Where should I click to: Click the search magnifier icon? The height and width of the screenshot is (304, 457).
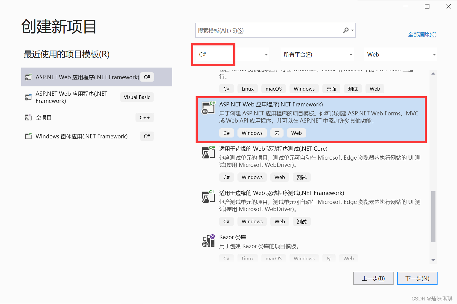click(x=346, y=30)
